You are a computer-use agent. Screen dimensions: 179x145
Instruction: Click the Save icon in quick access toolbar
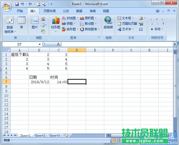click(17, 4)
